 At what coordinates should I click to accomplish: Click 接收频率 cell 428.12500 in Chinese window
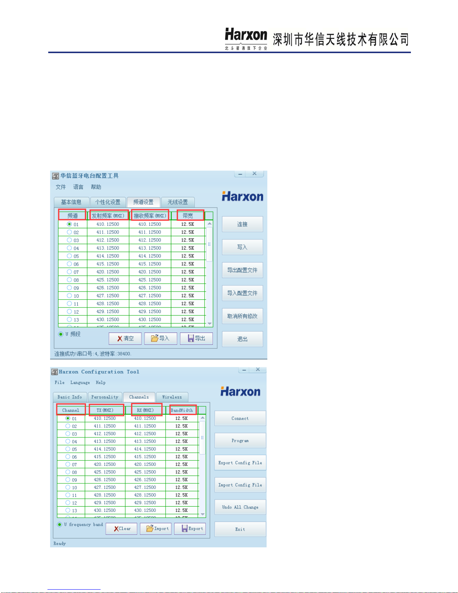click(x=150, y=304)
